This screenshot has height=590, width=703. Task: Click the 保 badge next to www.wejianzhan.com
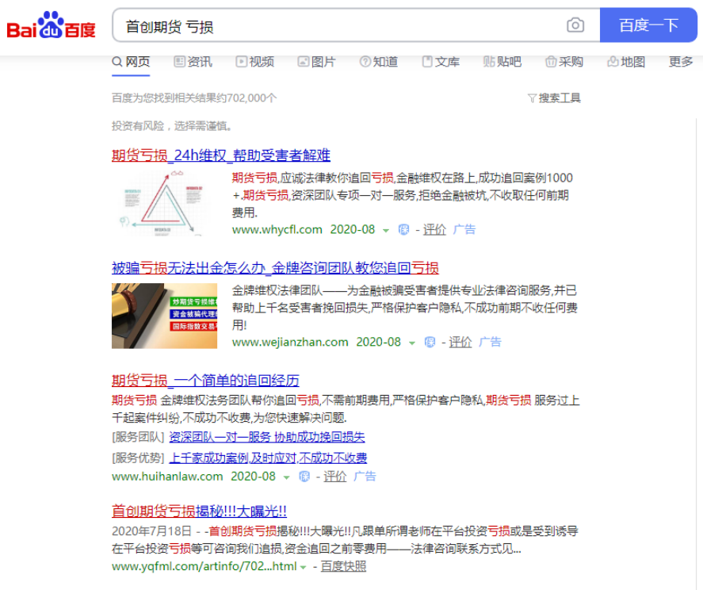[430, 343]
